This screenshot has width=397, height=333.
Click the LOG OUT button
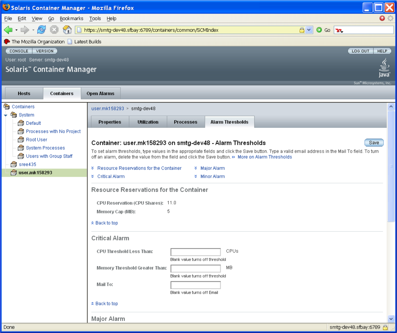[x=361, y=51]
